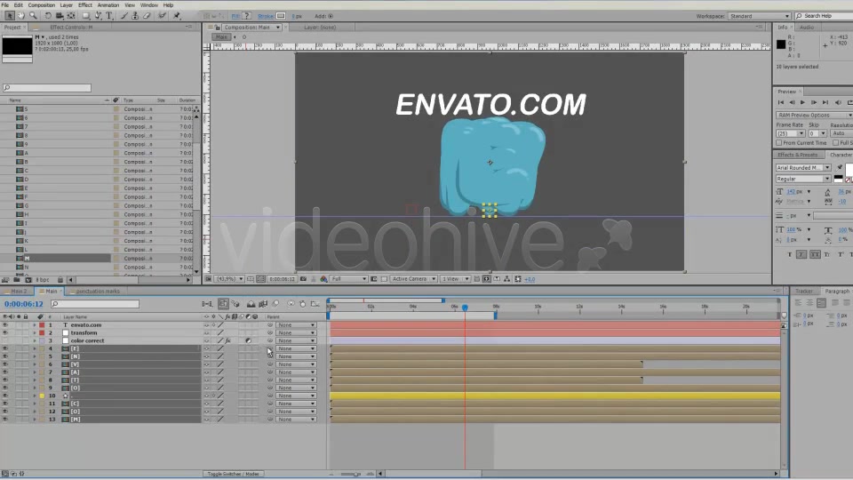Open the Effect menu
853x480 pixels.
[x=85, y=5]
